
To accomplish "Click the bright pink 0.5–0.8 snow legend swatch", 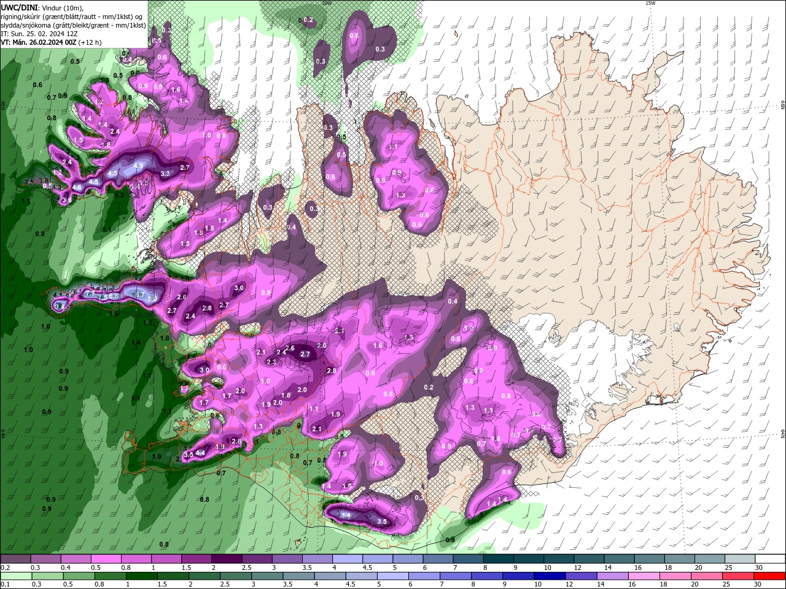I will [x=106, y=559].
